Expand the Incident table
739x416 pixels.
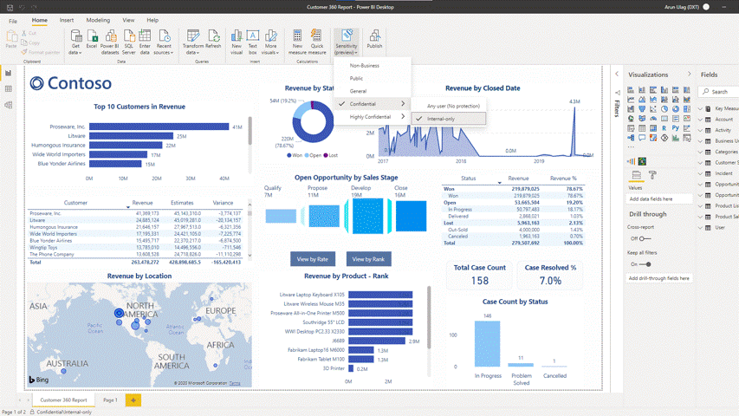(x=700, y=173)
